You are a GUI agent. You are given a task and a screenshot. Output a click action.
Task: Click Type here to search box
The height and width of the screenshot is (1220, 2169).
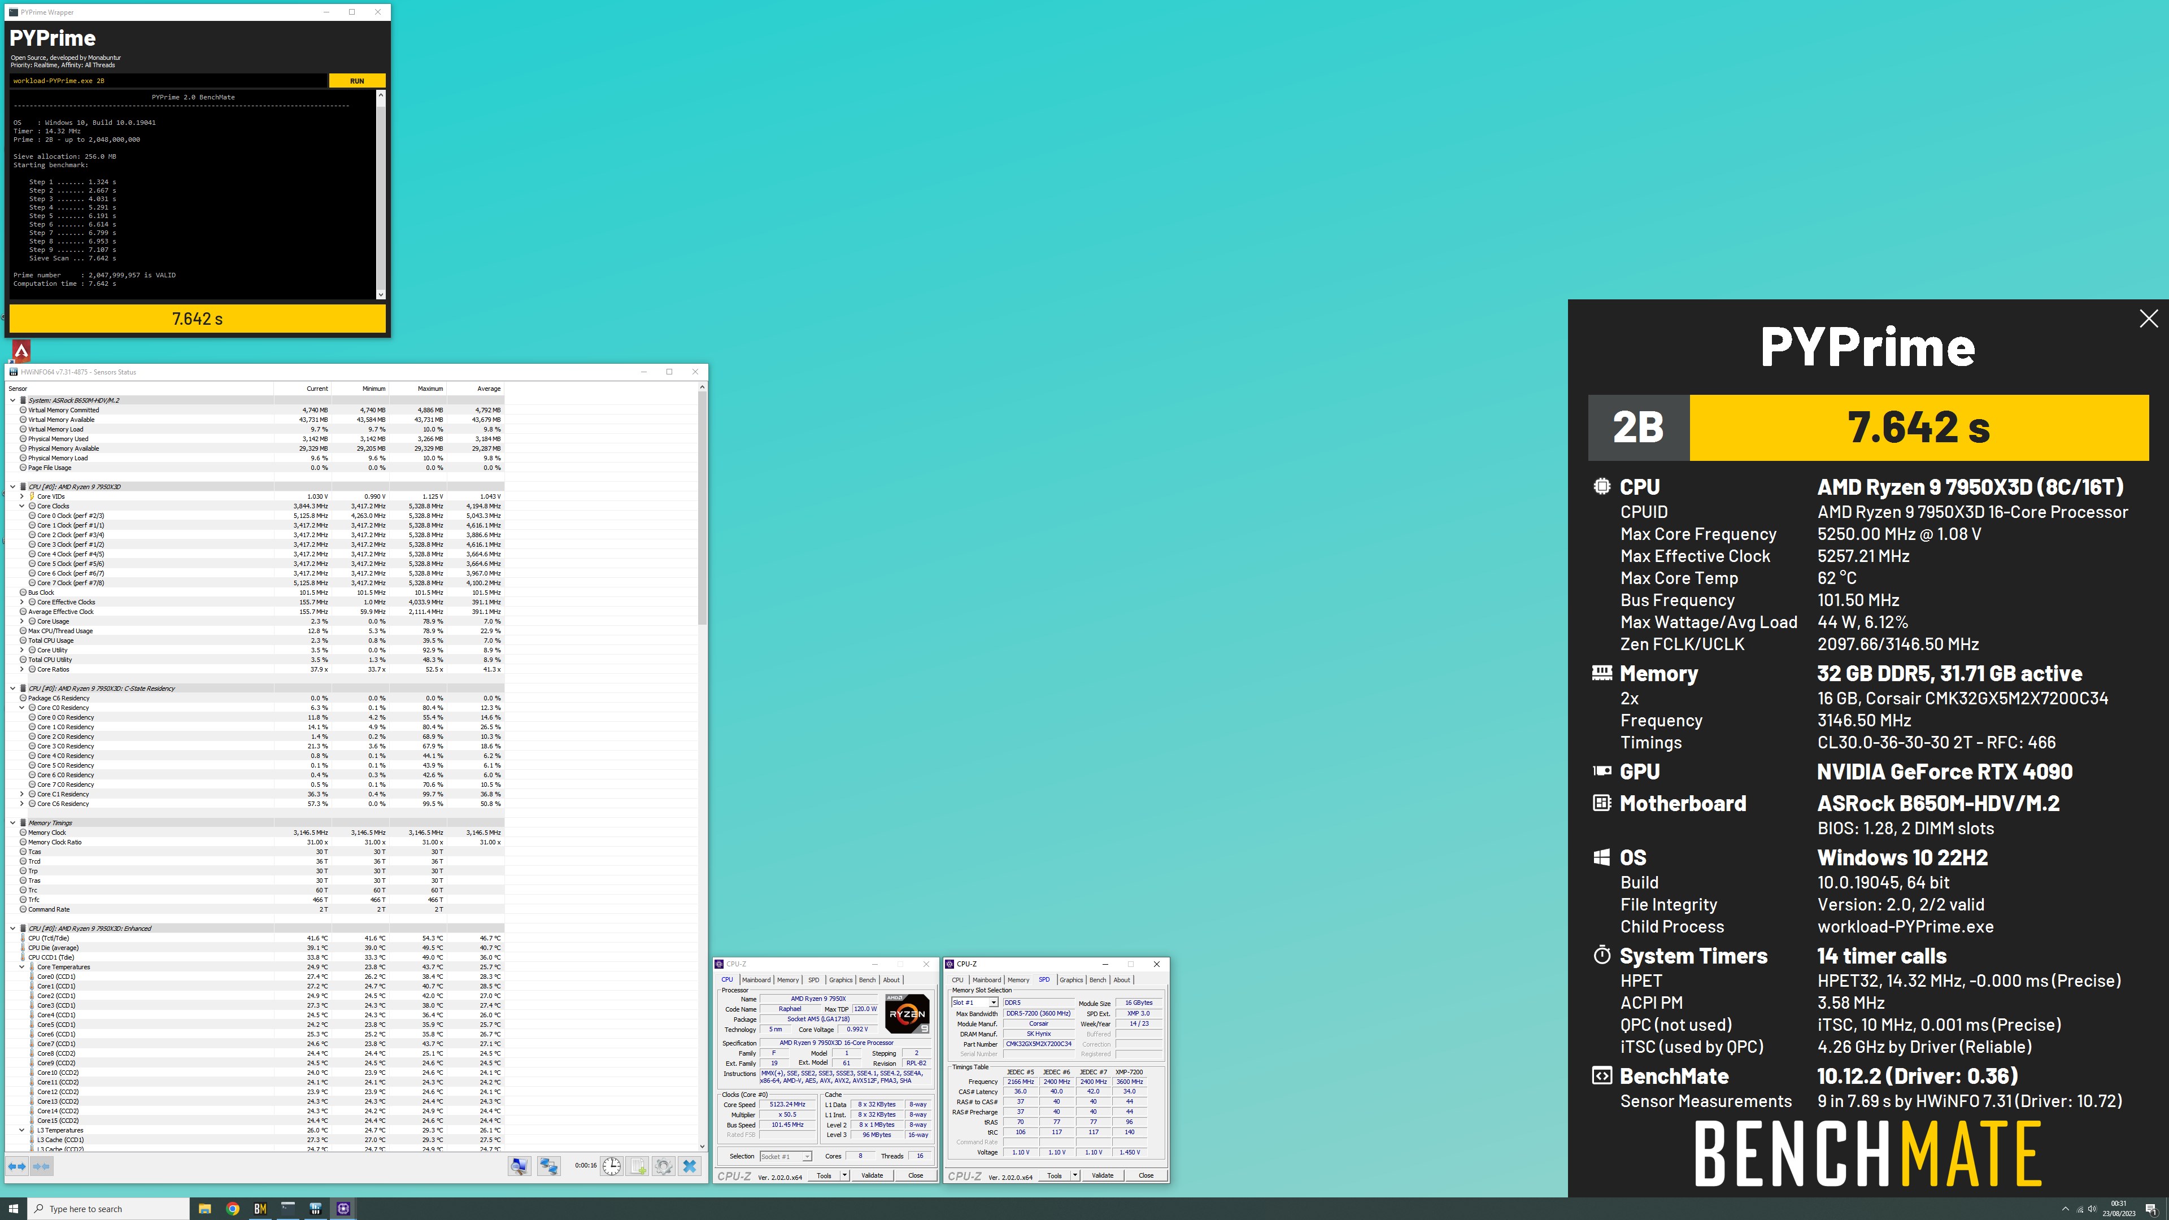(108, 1209)
